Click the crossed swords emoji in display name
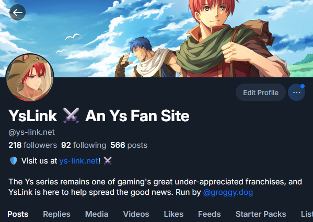The image size is (313, 222). [71, 115]
